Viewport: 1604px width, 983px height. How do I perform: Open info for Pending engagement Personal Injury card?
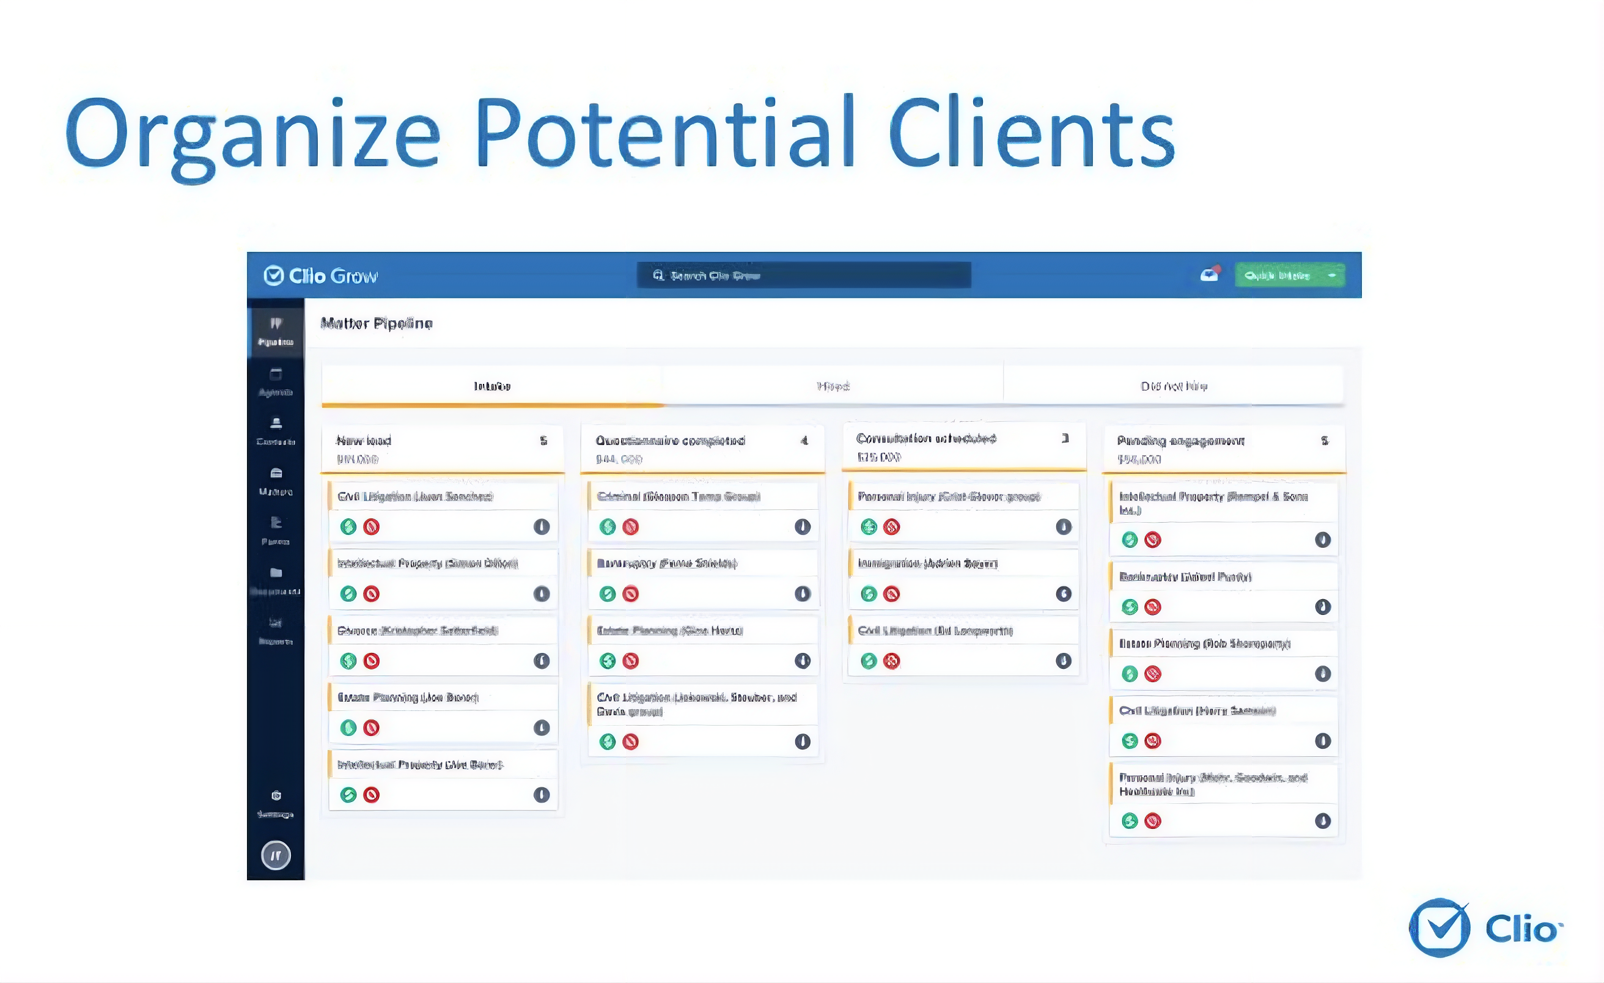click(1323, 821)
